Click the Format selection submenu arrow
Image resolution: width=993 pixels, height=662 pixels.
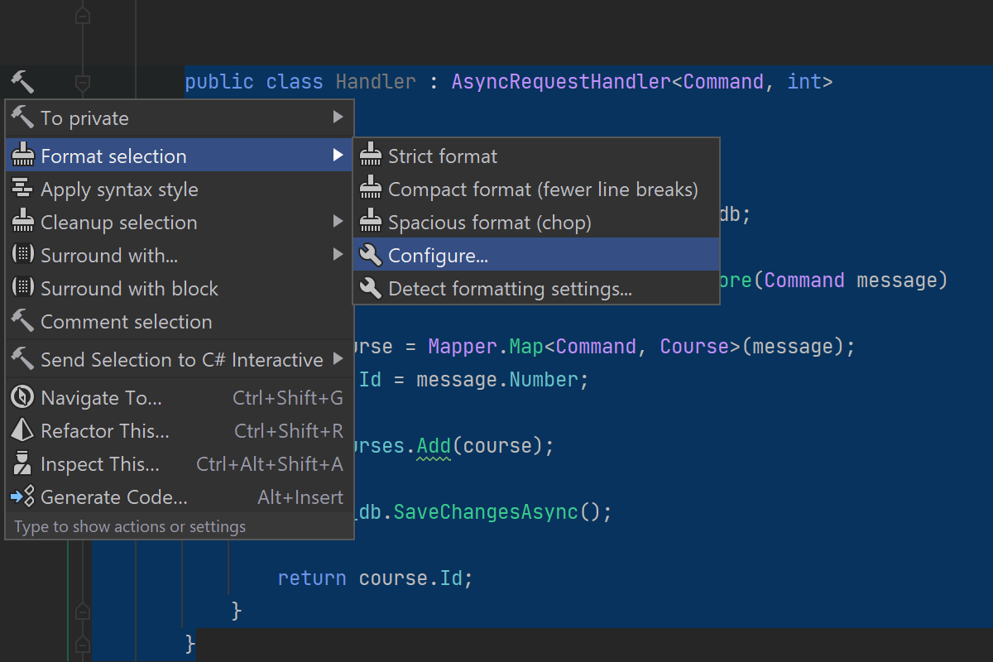tap(338, 155)
